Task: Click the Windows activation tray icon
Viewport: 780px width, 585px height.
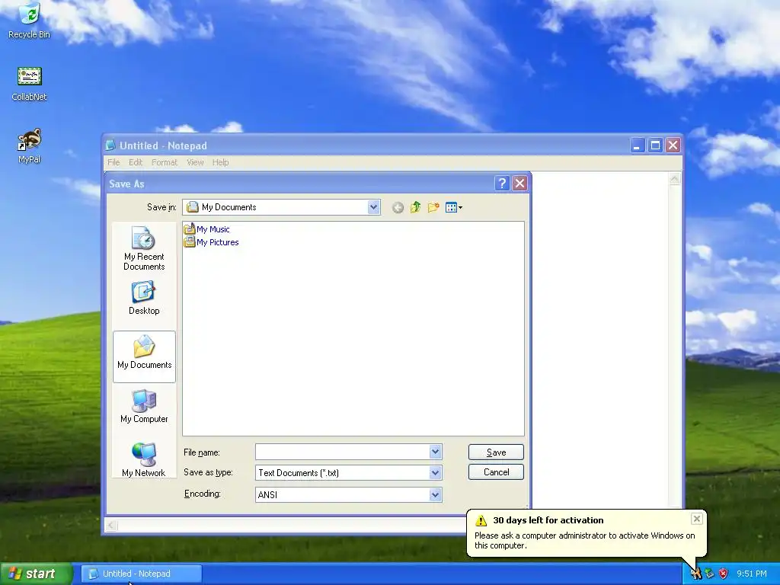Action: click(x=696, y=574)
